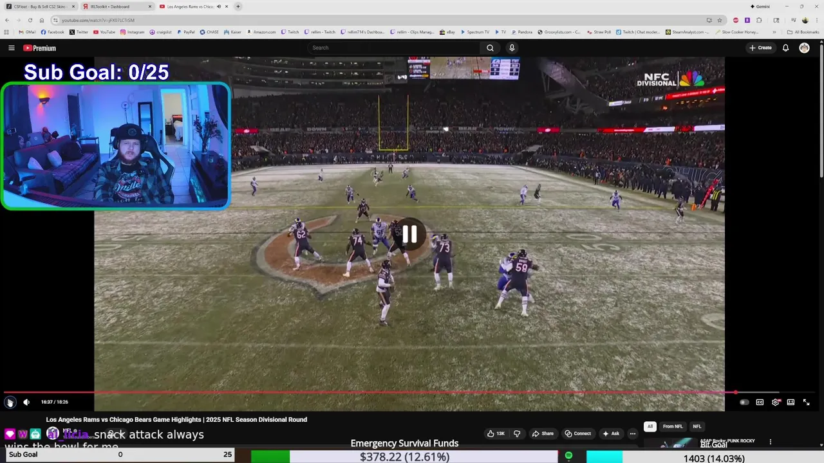Toggle closed captions on the player
824x463 pixels.
[x=760, y=402]
